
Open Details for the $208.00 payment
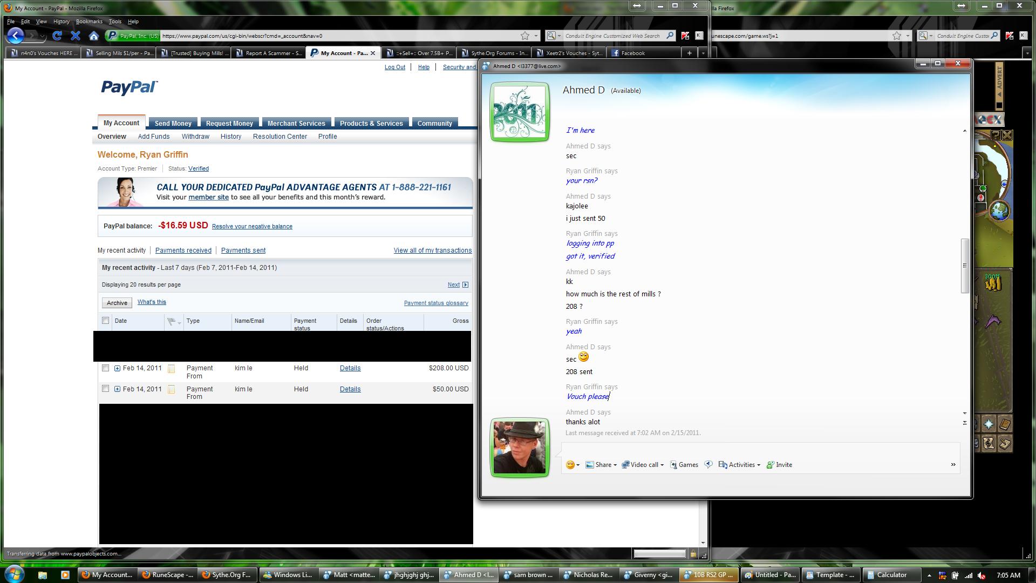(x=350, y=368)
